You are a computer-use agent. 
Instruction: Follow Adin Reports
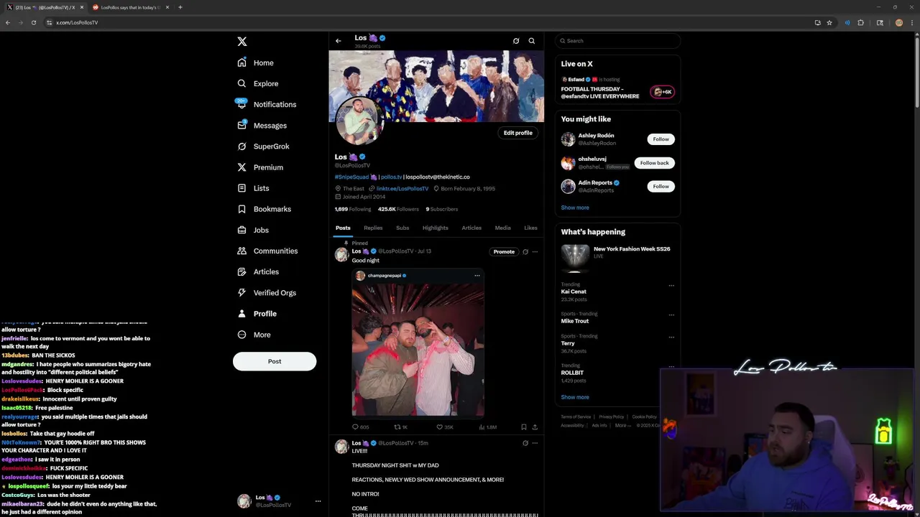pos(661,186)
